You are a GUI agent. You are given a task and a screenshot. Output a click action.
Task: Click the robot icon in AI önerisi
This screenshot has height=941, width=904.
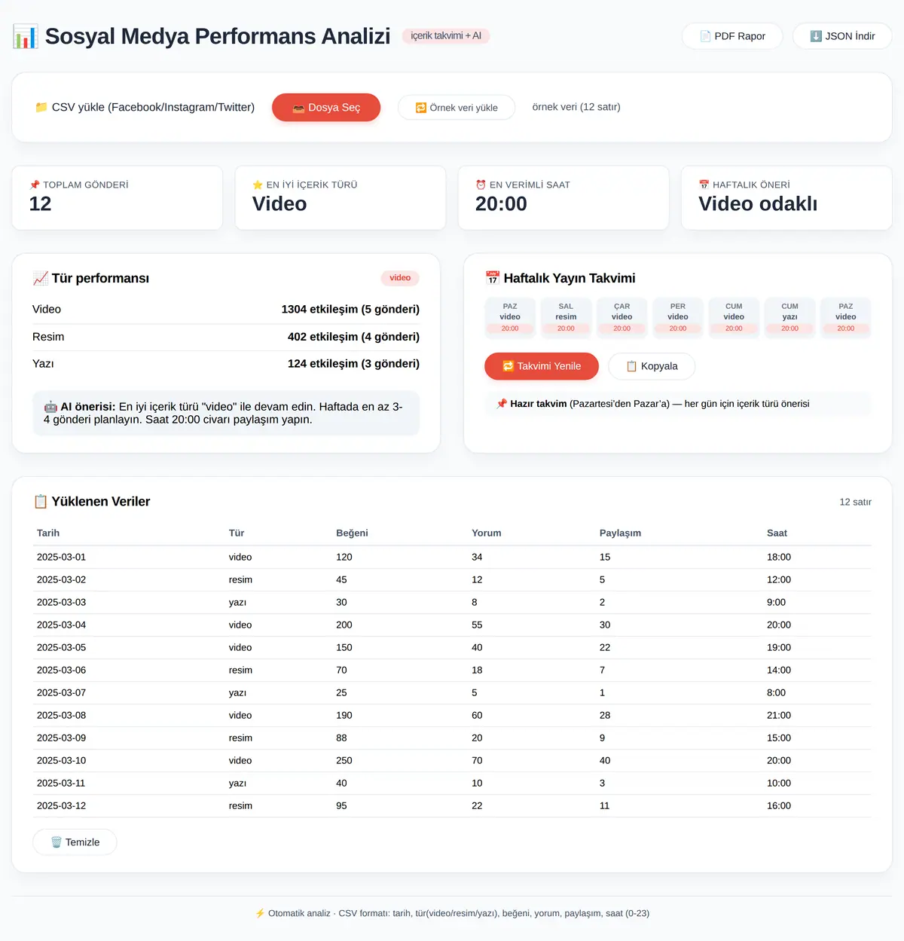point(50,407)
